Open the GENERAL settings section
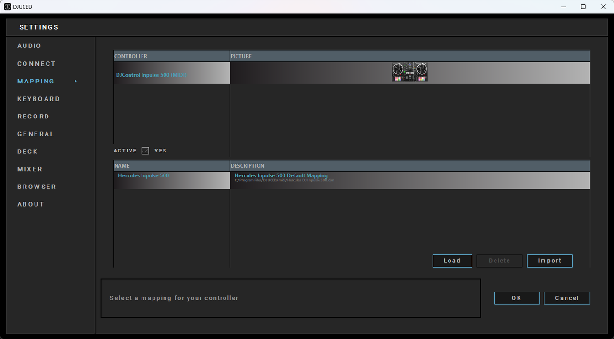Viewport: 614px width, 339px height. click(36, 134)
